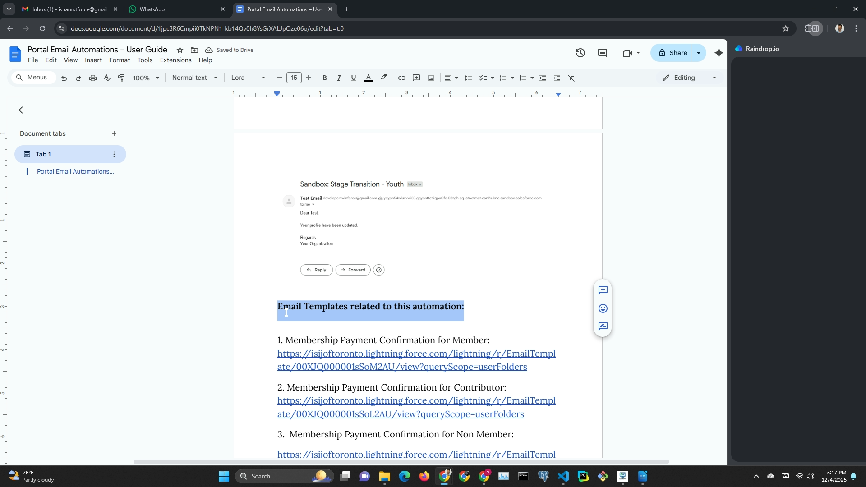Open the Extensions menu
The image size is (866, 487).
coord(175,60)
